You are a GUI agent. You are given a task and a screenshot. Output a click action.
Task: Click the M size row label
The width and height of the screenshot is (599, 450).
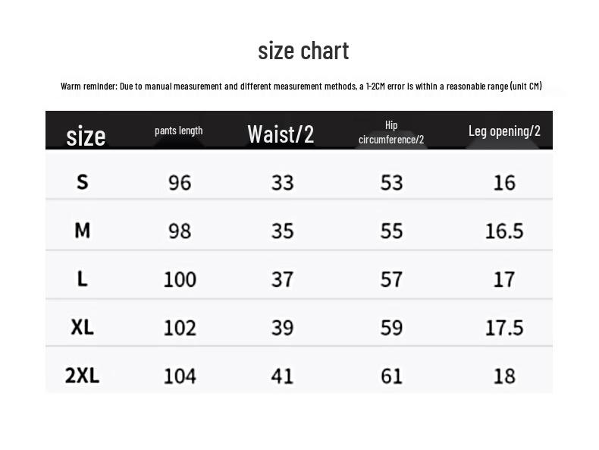click(x=83, y=230)
